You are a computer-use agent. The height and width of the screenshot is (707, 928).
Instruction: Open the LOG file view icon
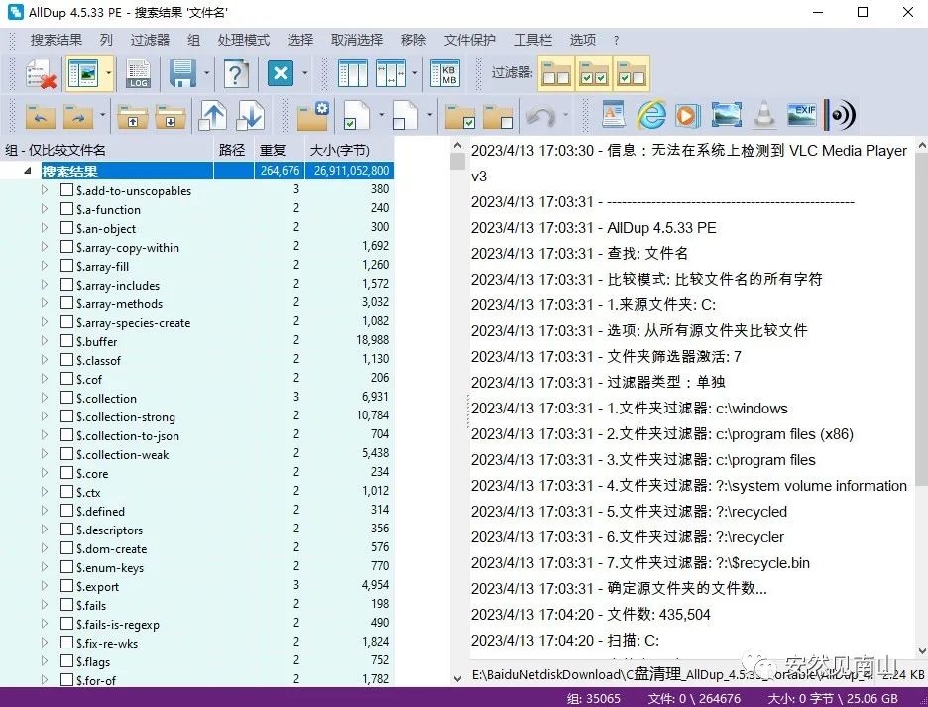pos(139,74)
